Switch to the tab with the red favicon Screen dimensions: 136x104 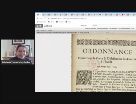(123, 15)
